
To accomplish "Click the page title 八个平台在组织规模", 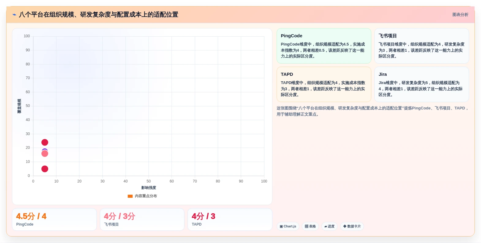I will [x=99, y=15].
